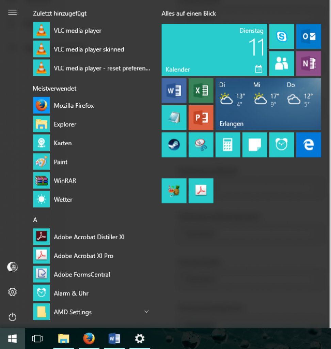
Task: Click the power button icon
Action: [13, 317]
